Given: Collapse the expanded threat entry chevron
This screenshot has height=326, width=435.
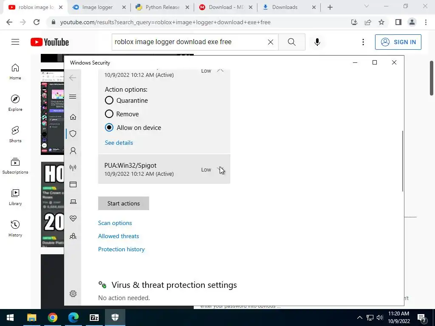Looking at the screenshot, I should (220, 71).
